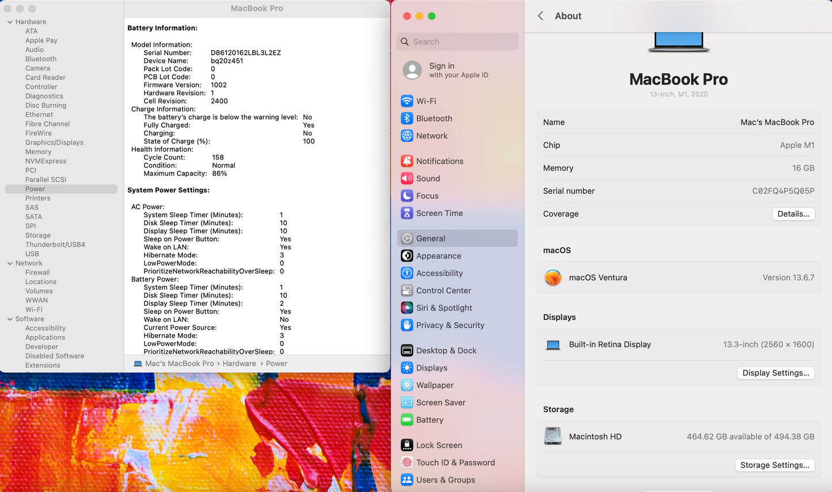This screenshot has height=492, width=832.
Task: Click the Battery icon in sidebar
Action: click(407, 420)
